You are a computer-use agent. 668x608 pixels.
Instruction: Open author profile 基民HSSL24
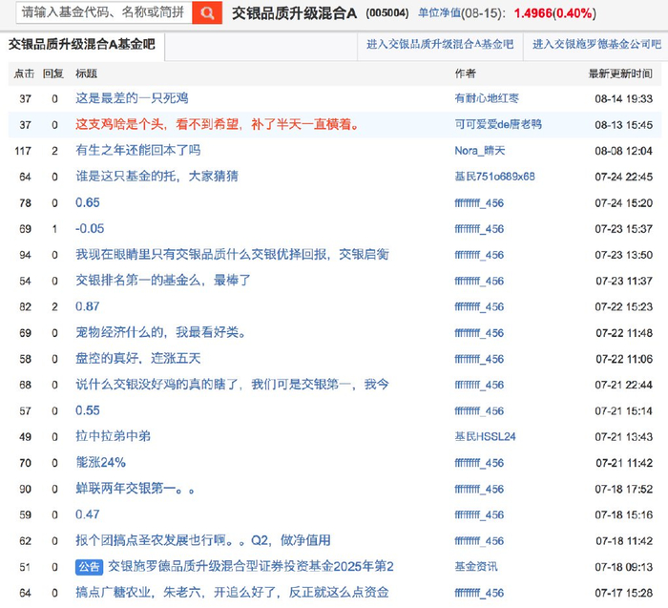485,437
